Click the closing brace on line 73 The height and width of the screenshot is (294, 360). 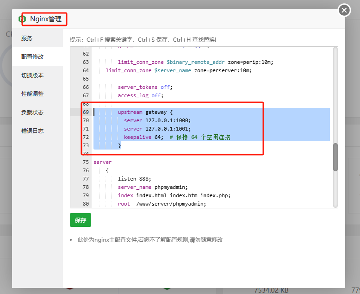(x=119, y=146)
